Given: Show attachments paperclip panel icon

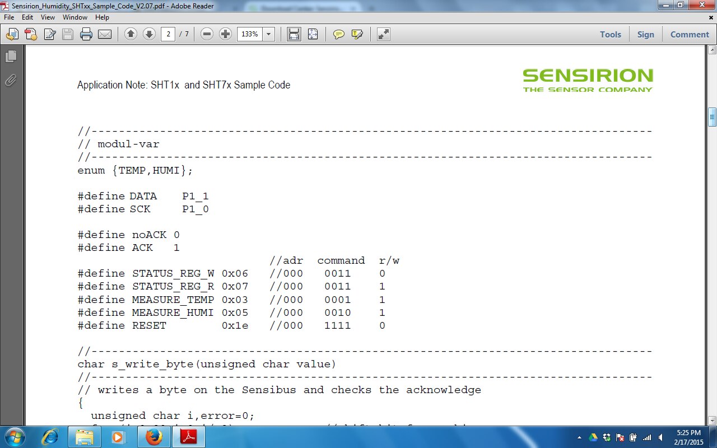Looking at the screenshot, I should [11, 80].
